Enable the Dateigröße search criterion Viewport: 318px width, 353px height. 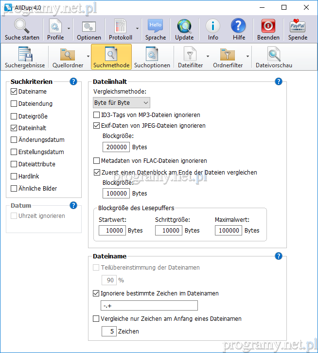pyautogui.click(x=14, y=117)
